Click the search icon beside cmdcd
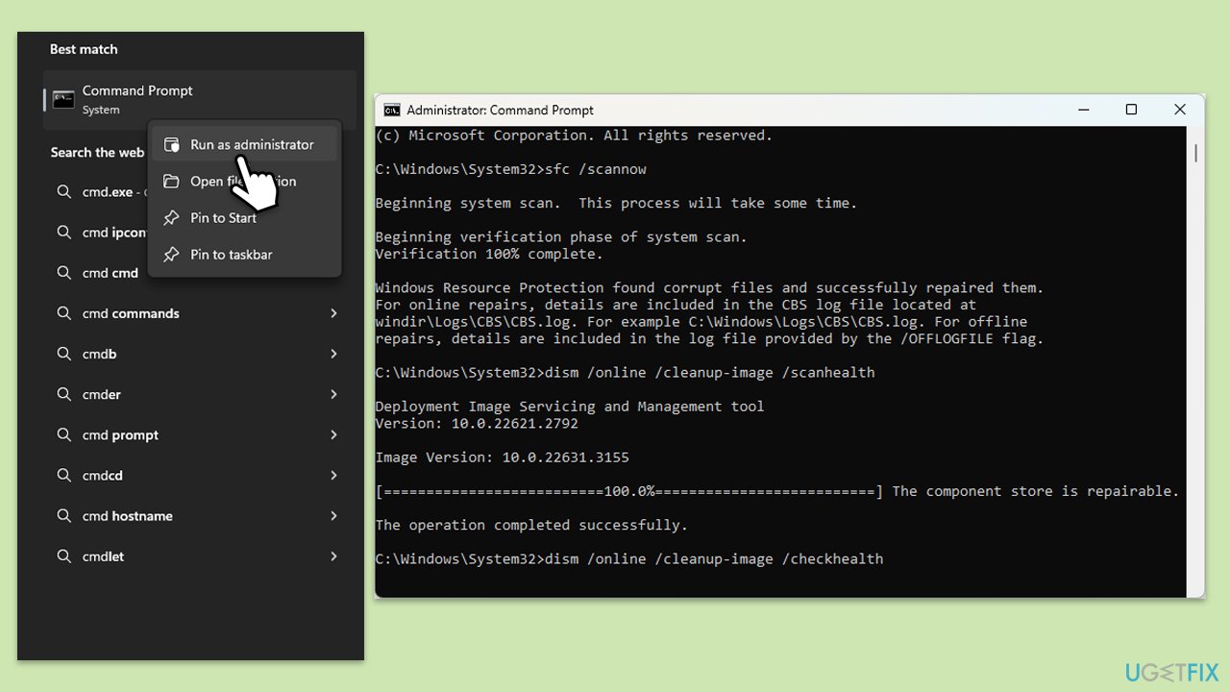 pos(64,475)
